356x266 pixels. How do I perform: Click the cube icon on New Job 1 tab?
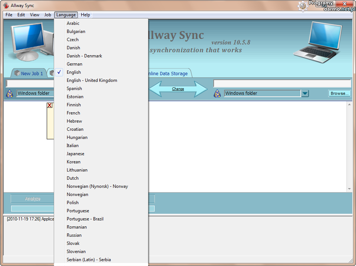(17, 73)
